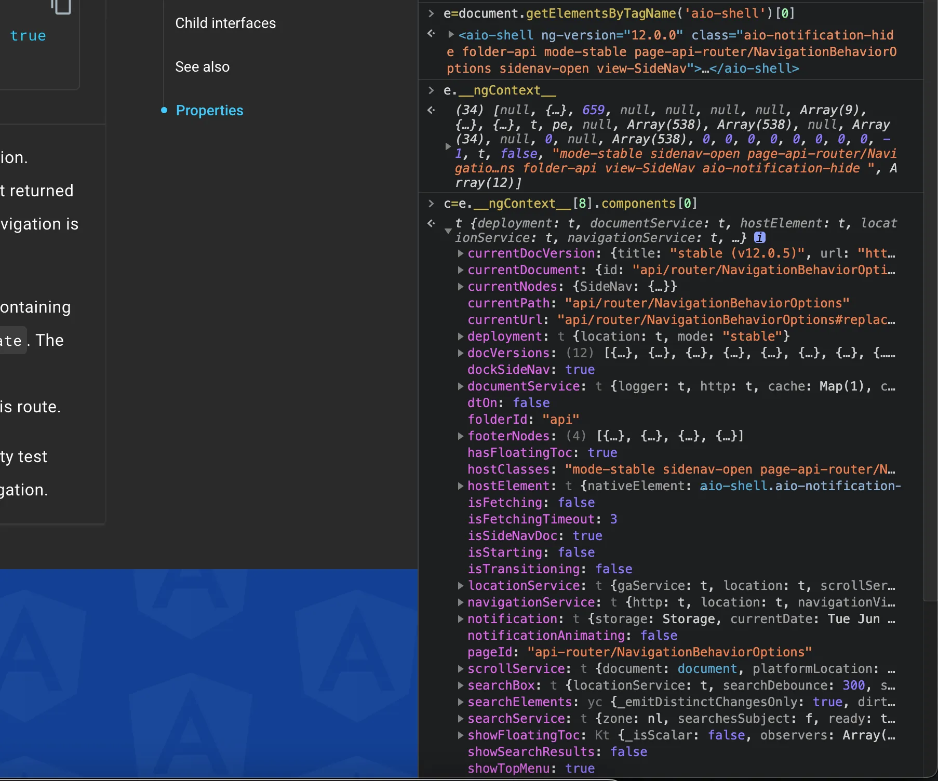Collapse the component object t output

(448, 231)
